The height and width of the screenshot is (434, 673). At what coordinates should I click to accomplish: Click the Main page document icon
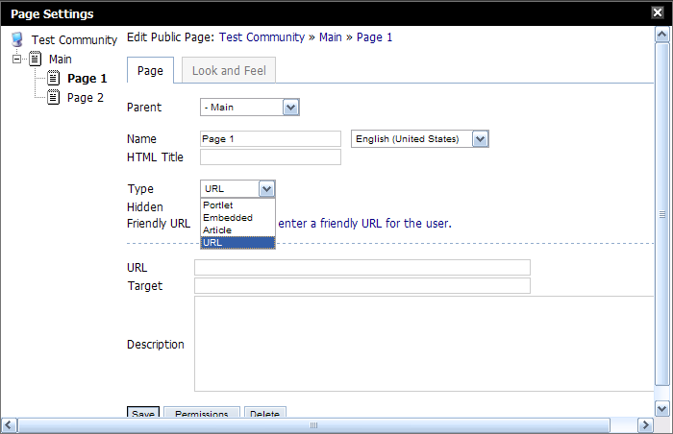coord(36,59)
